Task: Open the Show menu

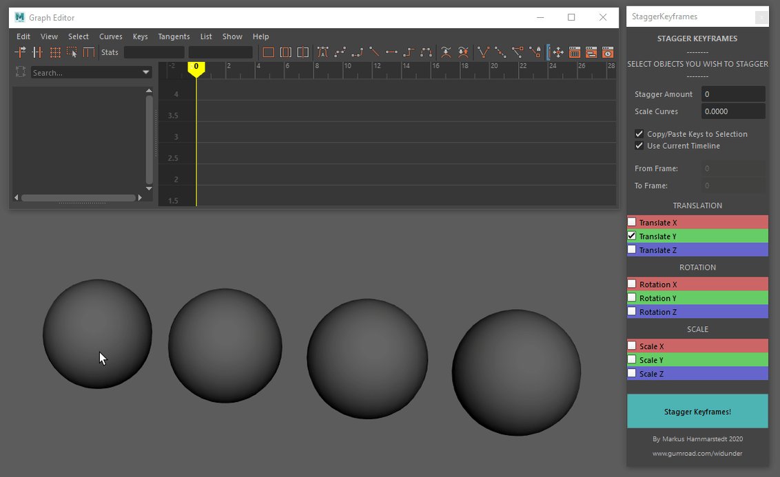Action: click(232, 36)
